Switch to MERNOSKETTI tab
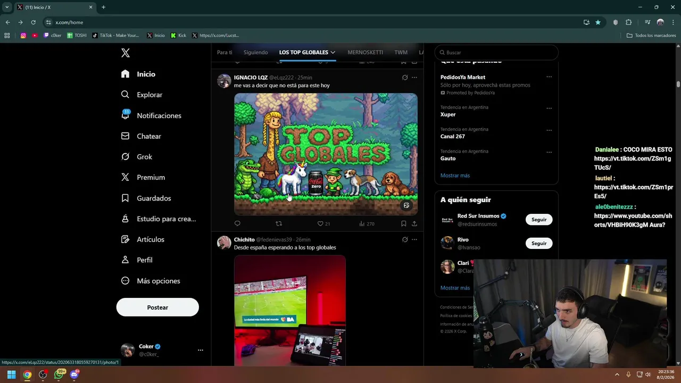Viewport: 681px width, 383px height. coord(365,53)
